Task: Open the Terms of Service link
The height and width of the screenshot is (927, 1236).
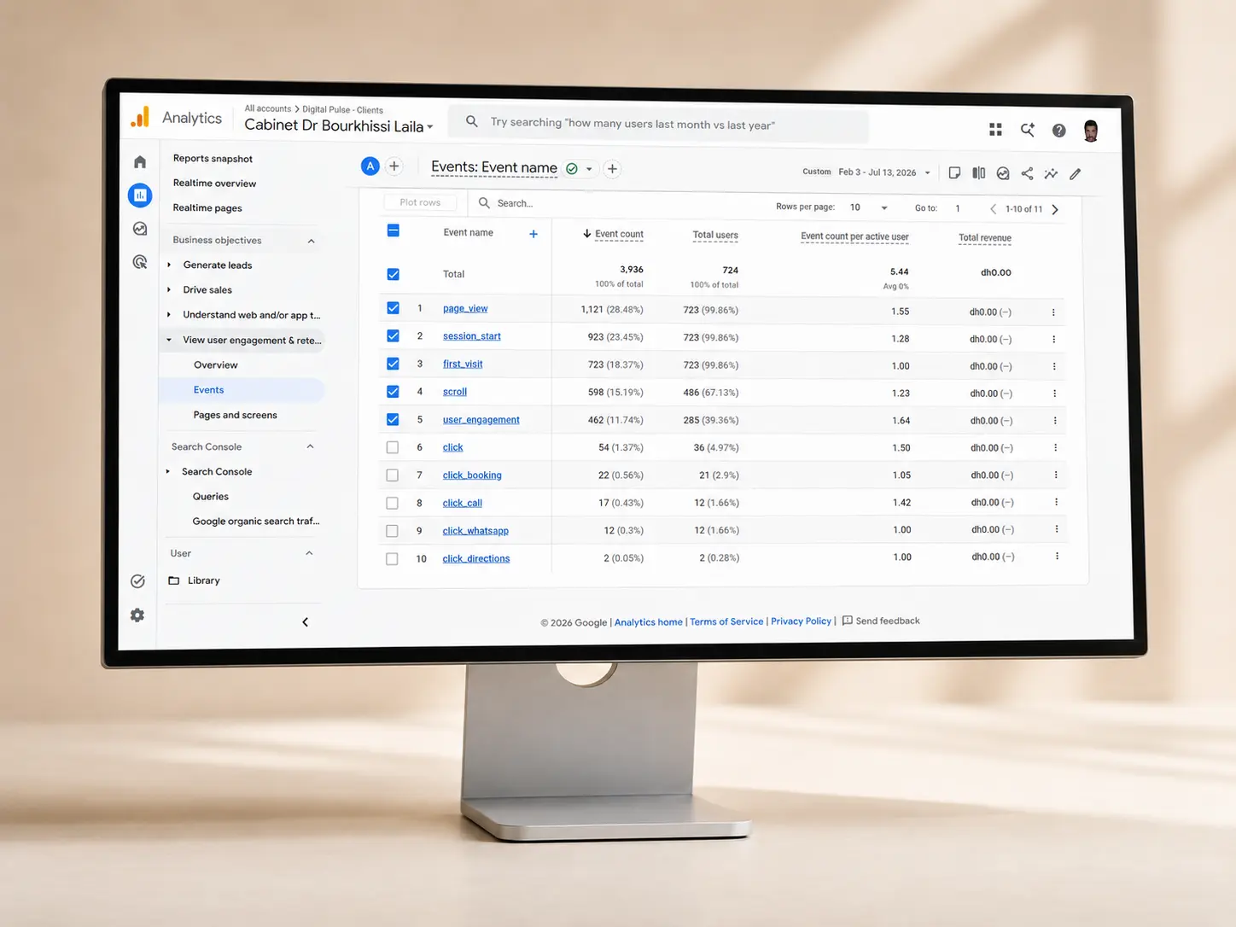Action: [726, 621]
